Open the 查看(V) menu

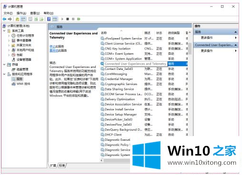click(x=35, y=13)
